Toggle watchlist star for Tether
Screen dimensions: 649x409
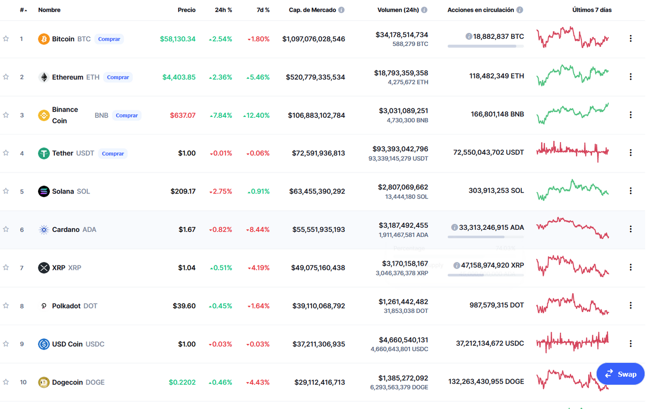(x=6, y=153)
